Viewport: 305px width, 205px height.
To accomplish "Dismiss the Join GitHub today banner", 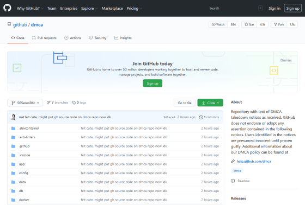I will 286,60.
